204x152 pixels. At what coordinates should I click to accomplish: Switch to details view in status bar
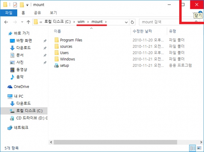(x=193, y=148)
